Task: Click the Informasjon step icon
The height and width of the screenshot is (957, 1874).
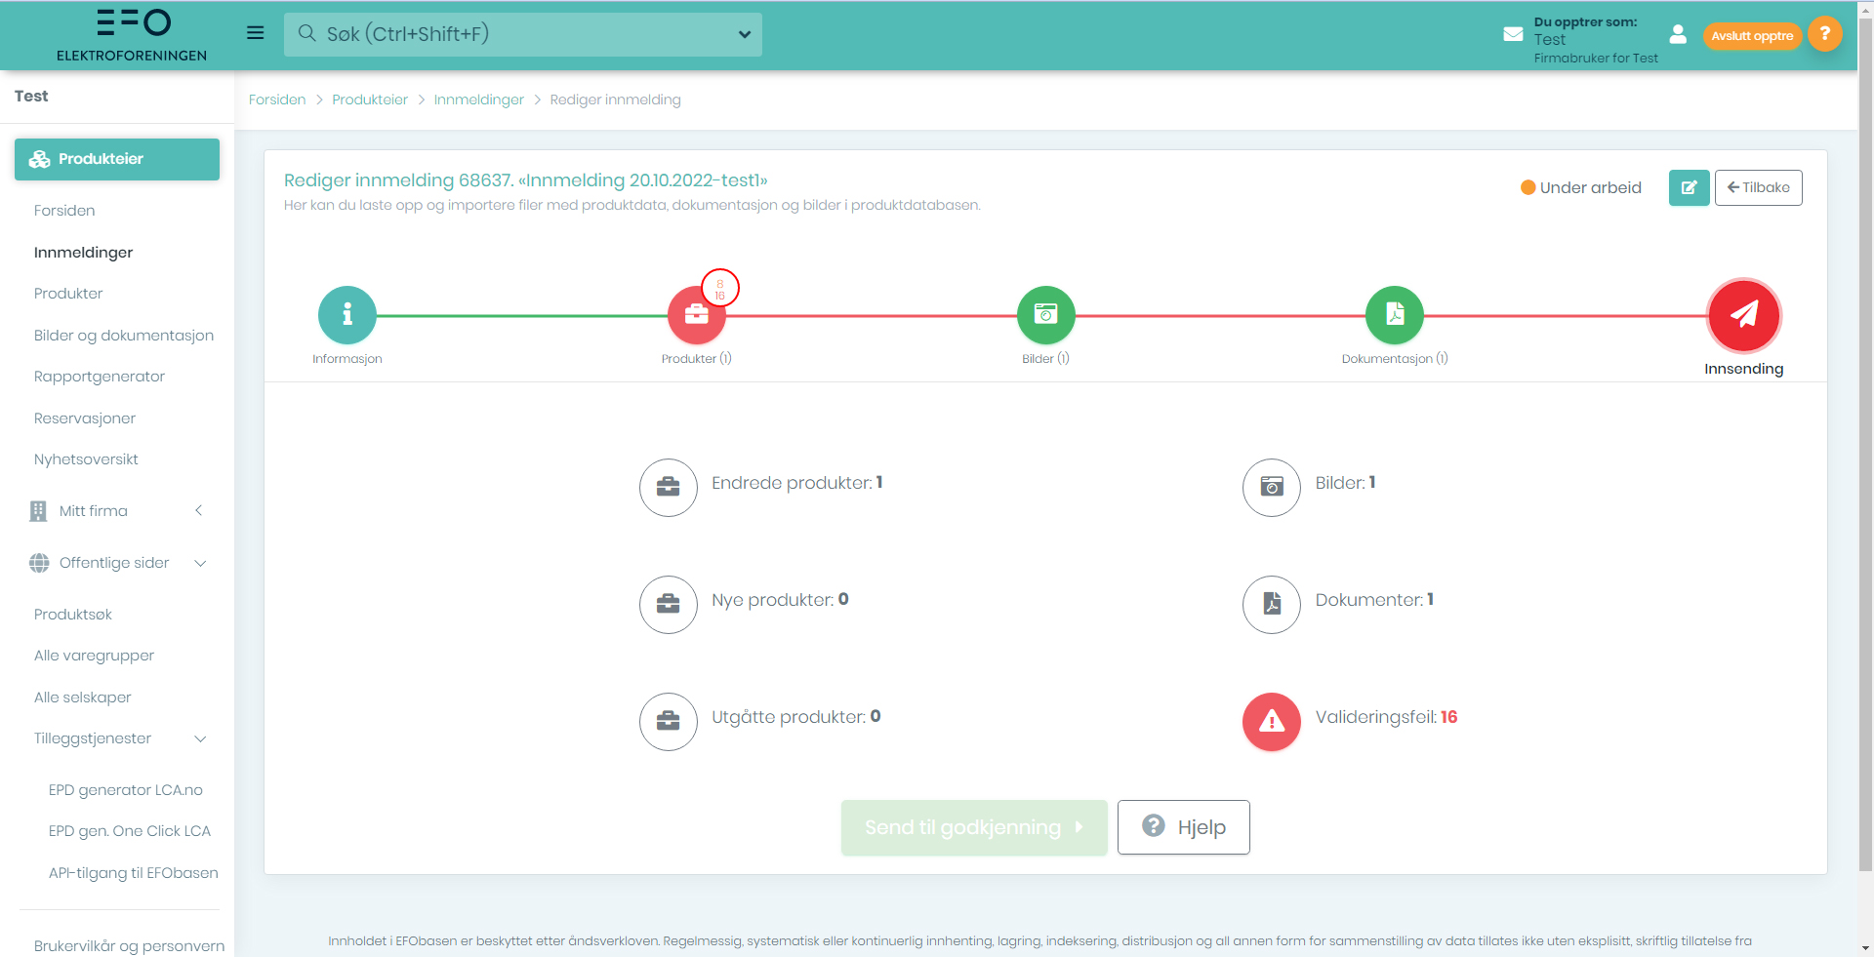Action: 346,315
